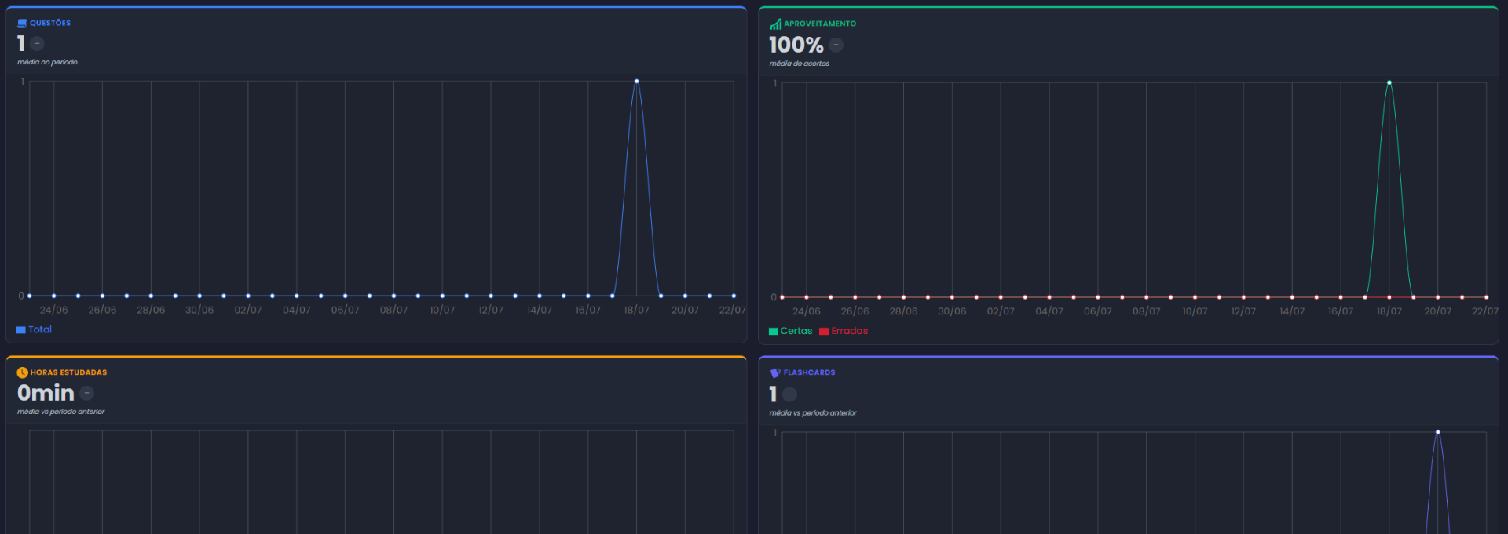The height and width of the screenshot is (534, 1508).
Task: Click the 14/07 date label in Questões chart
Action: [x=540, y=311]
